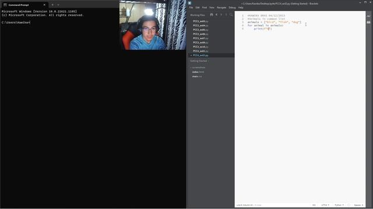Click line number 5 in the editor gutter
This screenshot has width=373, height=209.
(x=242, y=28)
